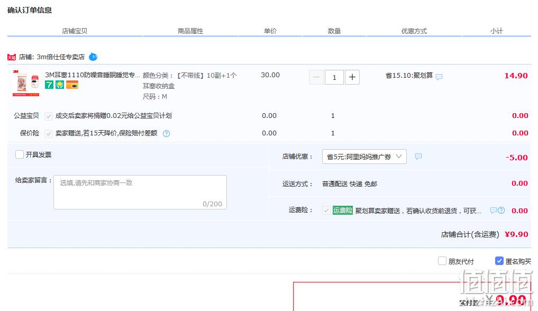This screenshot has height=311, width=538.
Task: Click the 确认订单信息 page heading
Action: (30, 10)
